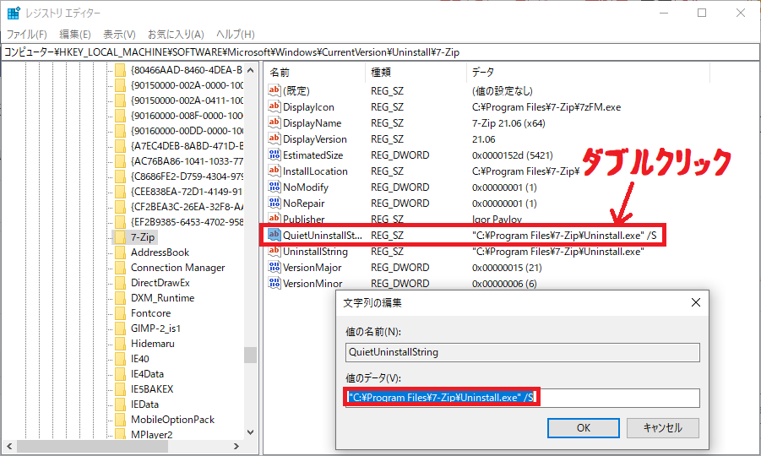The image size is (761, 456).
Task: Maximize the Registry Editor window
Action: [x=702, y=14]
